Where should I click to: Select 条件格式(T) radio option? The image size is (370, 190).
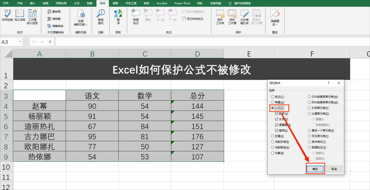[x=317, y=142]
